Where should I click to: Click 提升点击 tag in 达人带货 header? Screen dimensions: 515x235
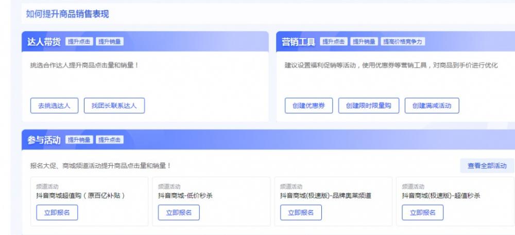pyautogui.click(x=79, y=42)
